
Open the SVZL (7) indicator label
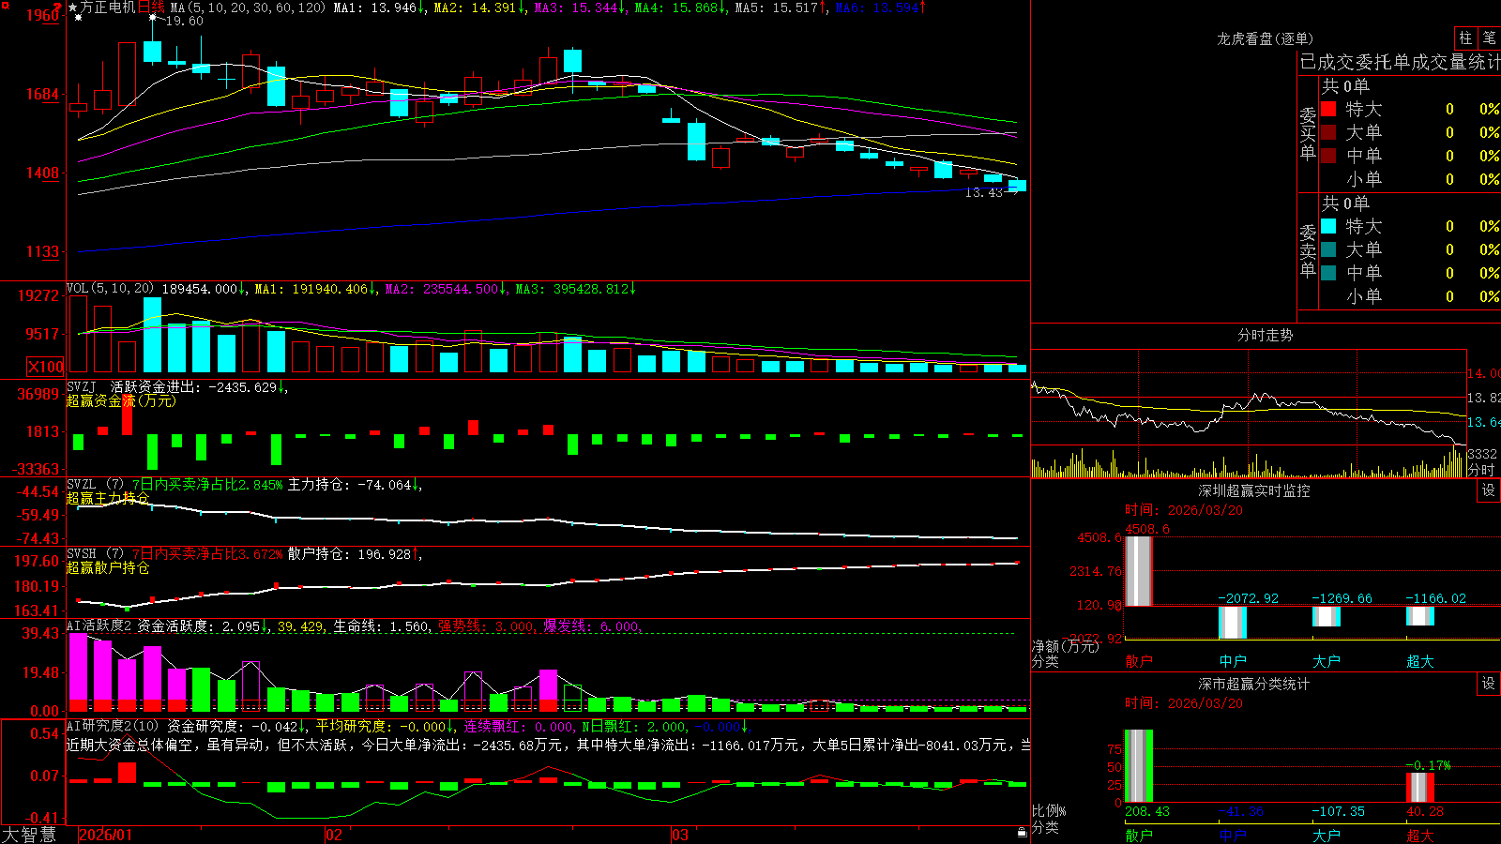point(95,485)
